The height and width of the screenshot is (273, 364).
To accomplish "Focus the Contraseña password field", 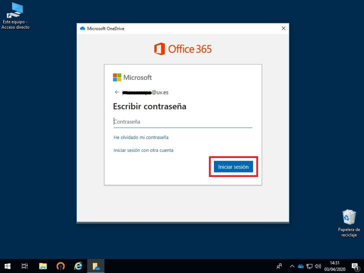I will [x=183, y=122].
